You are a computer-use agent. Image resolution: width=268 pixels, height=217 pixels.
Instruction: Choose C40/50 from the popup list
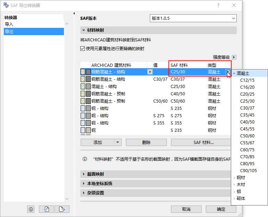pyautogui.click(x=247, y=122)
